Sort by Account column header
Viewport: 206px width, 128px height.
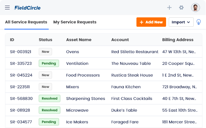pos(120,40)
